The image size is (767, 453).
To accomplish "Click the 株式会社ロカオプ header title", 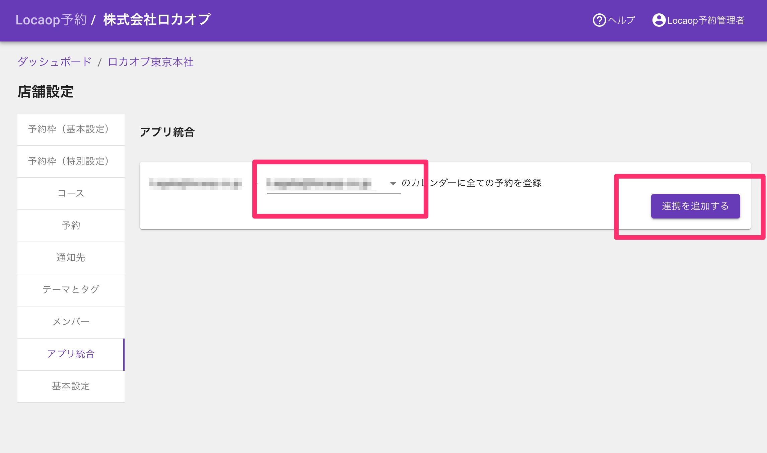I will point(157,20).
